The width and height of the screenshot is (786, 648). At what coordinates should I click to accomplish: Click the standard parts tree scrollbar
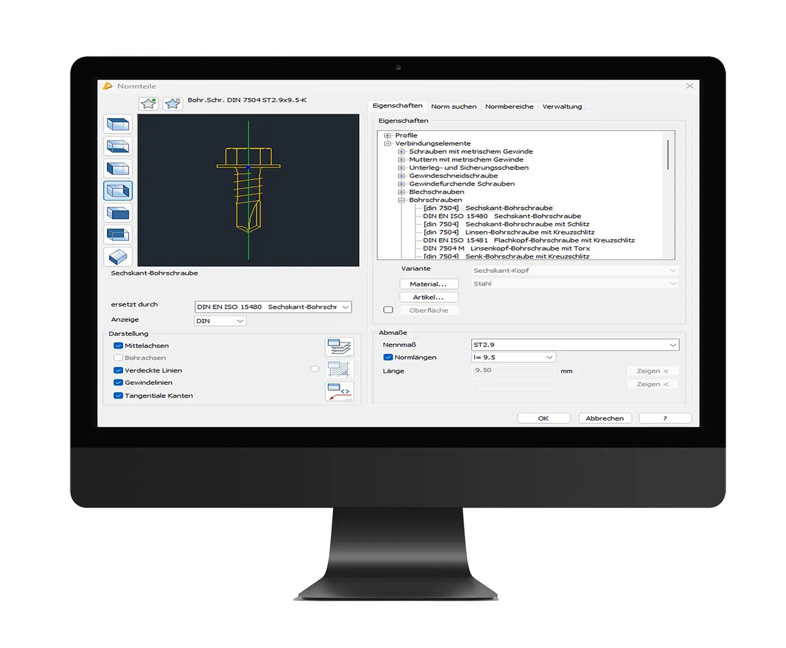(x=667, y=154)
